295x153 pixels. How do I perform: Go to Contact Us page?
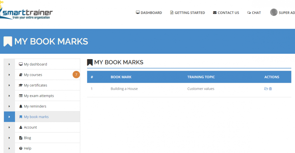226,13
